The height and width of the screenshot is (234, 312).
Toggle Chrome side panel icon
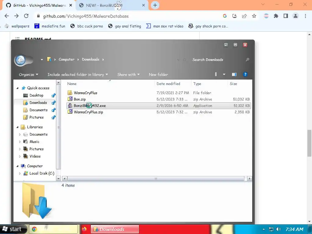coord(286,16)
